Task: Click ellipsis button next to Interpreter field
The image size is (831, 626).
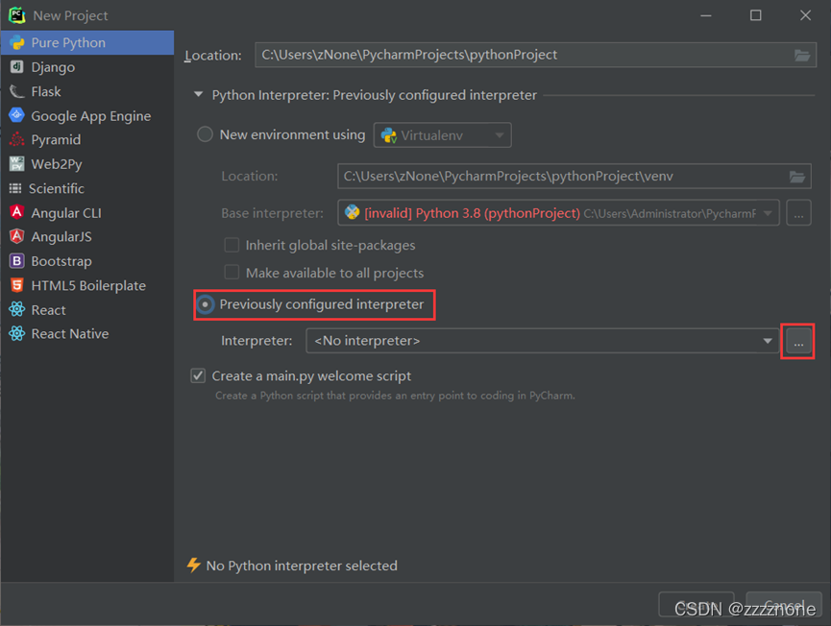Action: click(x=798, y=342)
